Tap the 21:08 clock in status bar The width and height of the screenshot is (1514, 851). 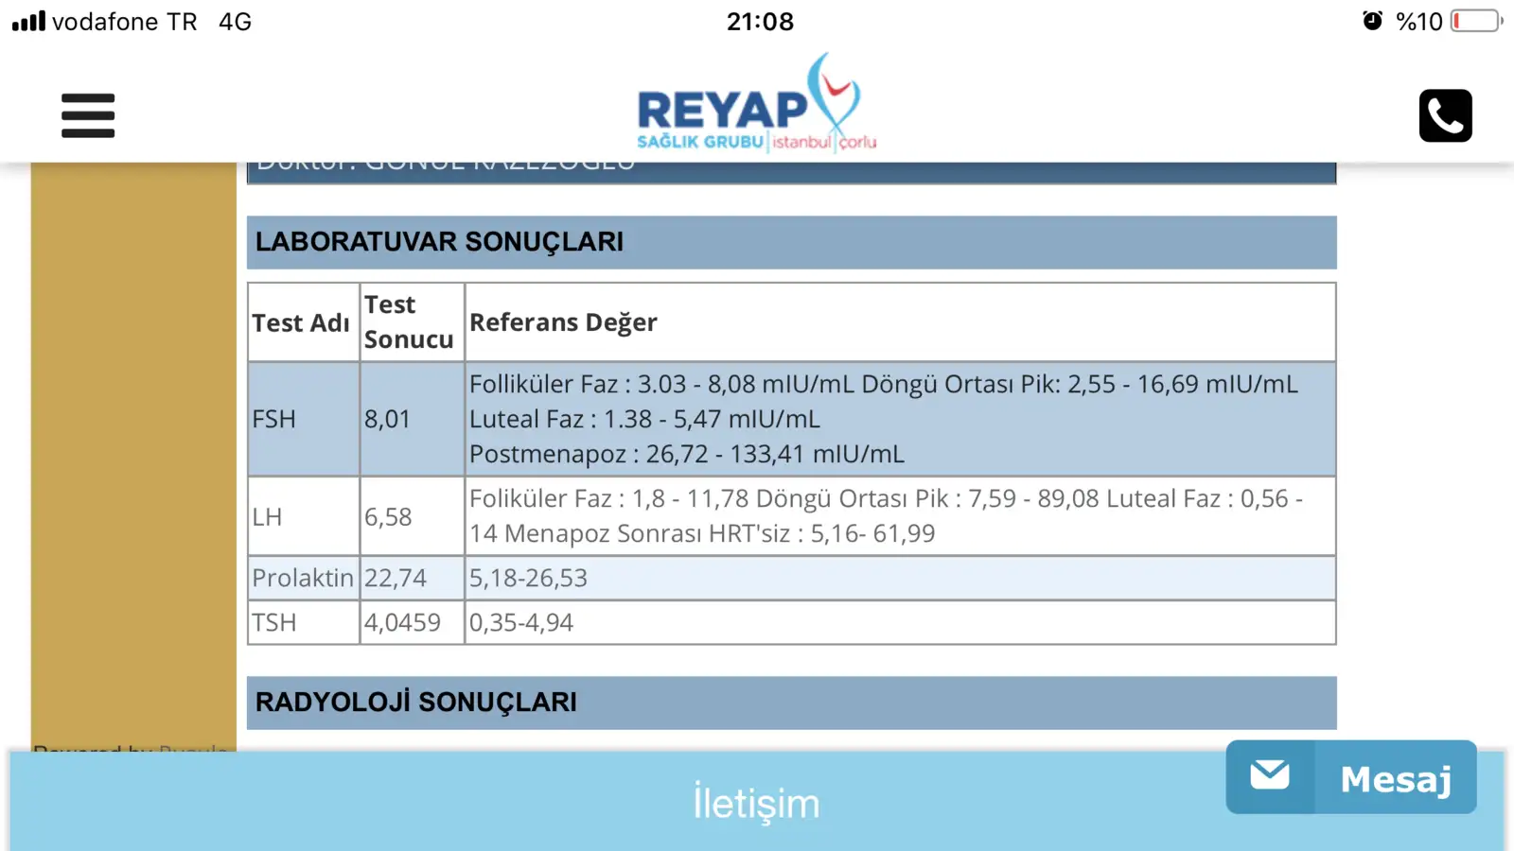pyautogui.click(x=760, y=21)
